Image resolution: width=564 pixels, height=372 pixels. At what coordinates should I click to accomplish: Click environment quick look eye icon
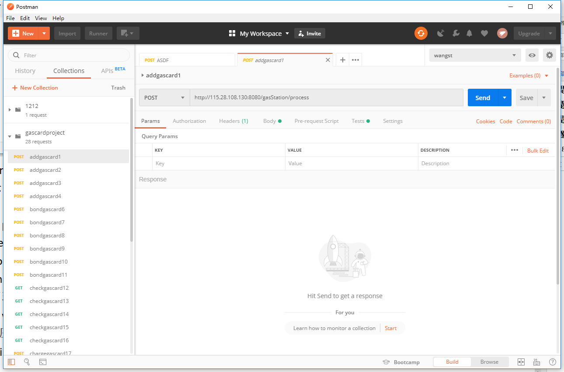coord(532,56)
